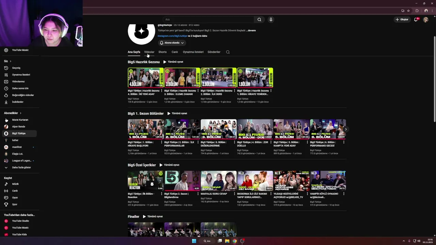Open account avatar menu
436x245 pixels.
[x=425, y=19]
